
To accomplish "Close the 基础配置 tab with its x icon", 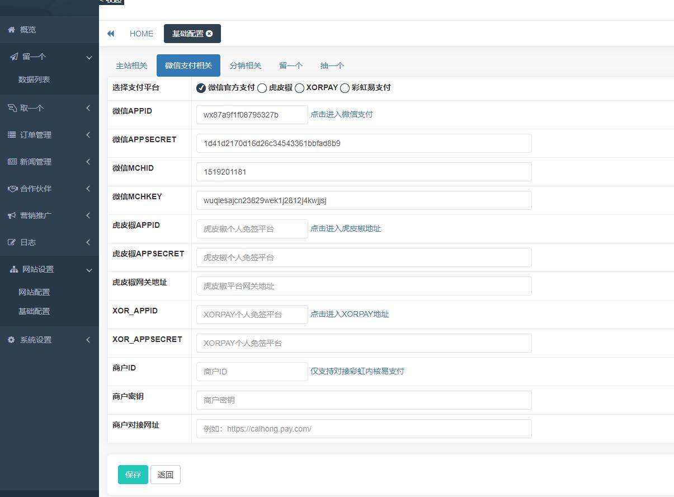I will pyautogui.click(x=209, y=34).
